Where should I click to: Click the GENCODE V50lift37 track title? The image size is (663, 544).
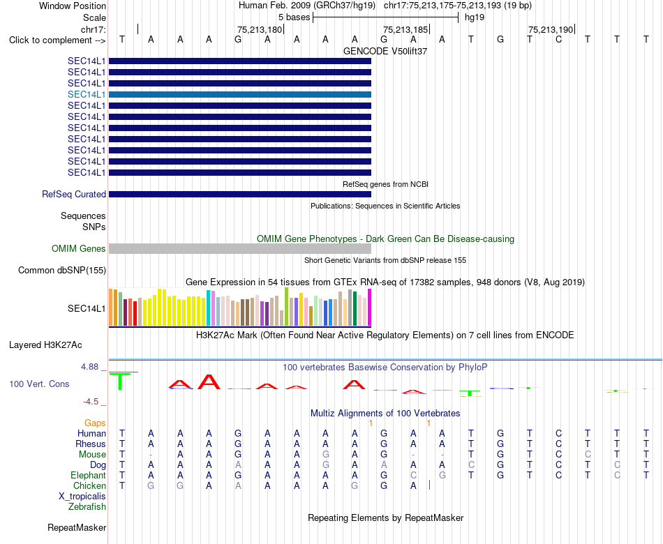[x=385, y=51]
